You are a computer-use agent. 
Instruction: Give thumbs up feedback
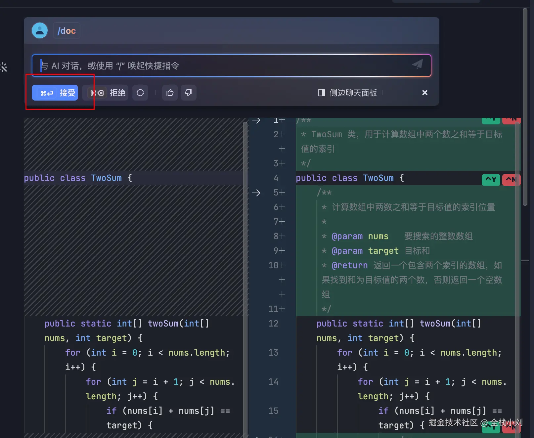coord(170,93)
